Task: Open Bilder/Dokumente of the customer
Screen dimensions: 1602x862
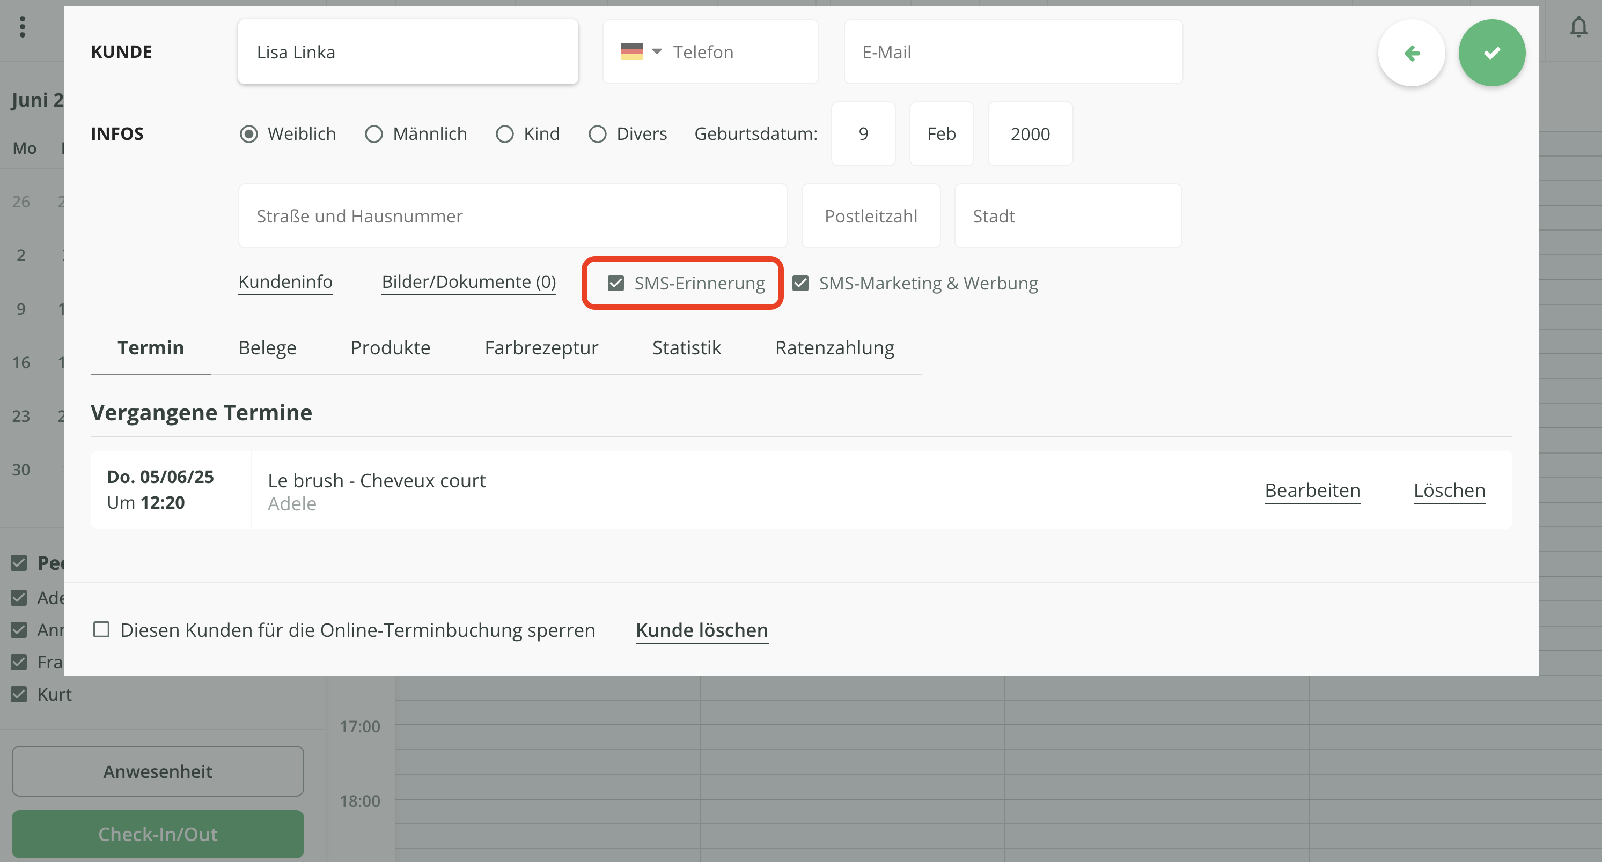Action: [x=468, y=281]
